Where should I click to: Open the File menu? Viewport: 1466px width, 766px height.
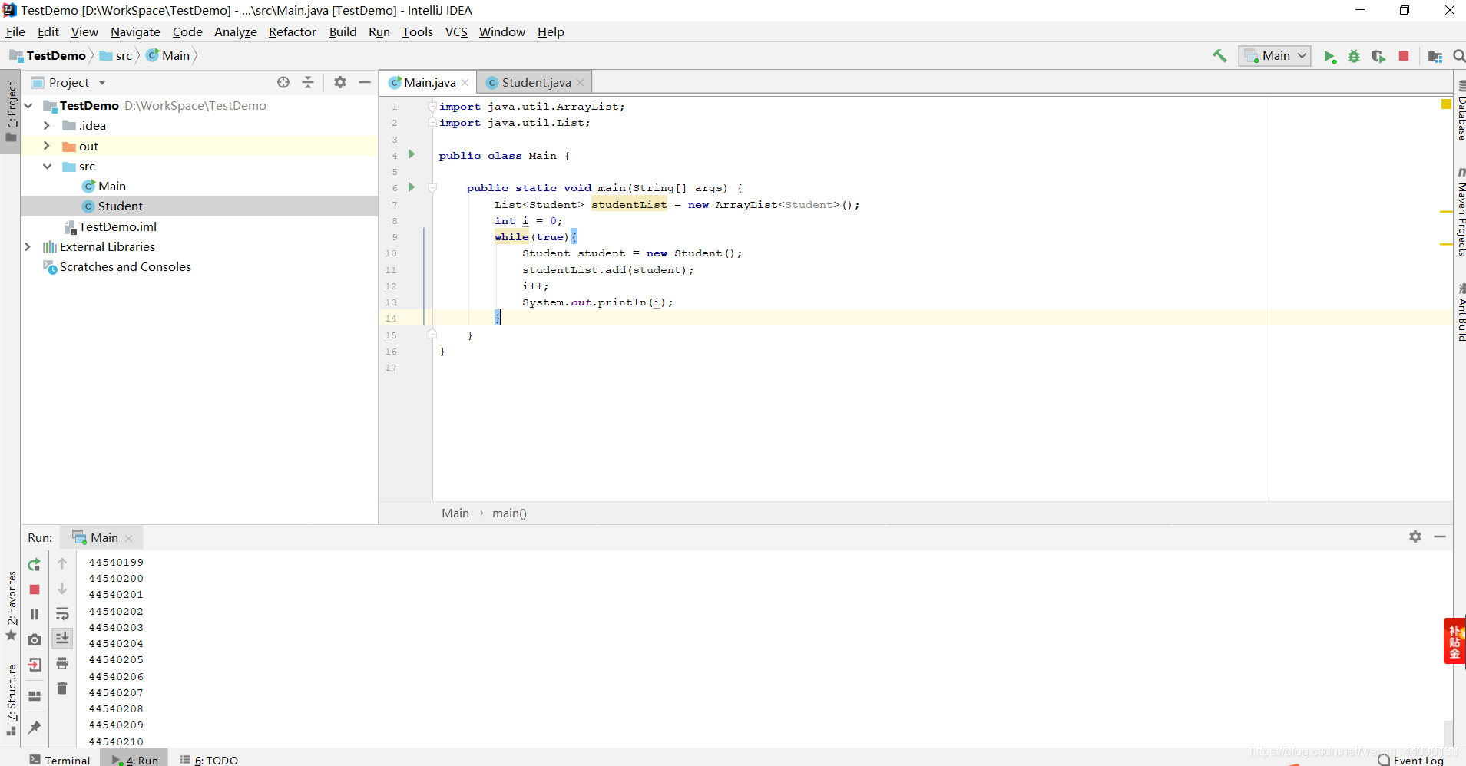tap(15, 31)
